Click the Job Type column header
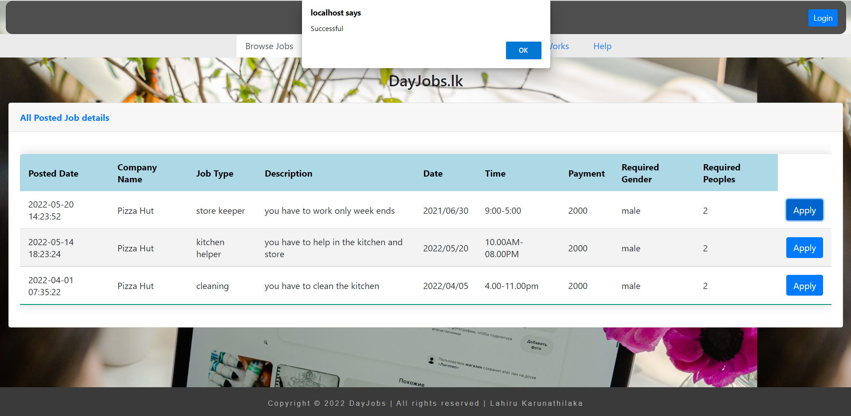 click(215, 173)
